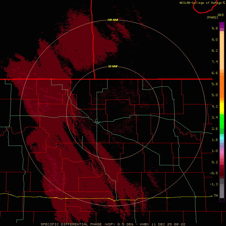This screenshot has height=226, width=226.
Task: Click the 9.8 value on the color scale
Action: 215,28
